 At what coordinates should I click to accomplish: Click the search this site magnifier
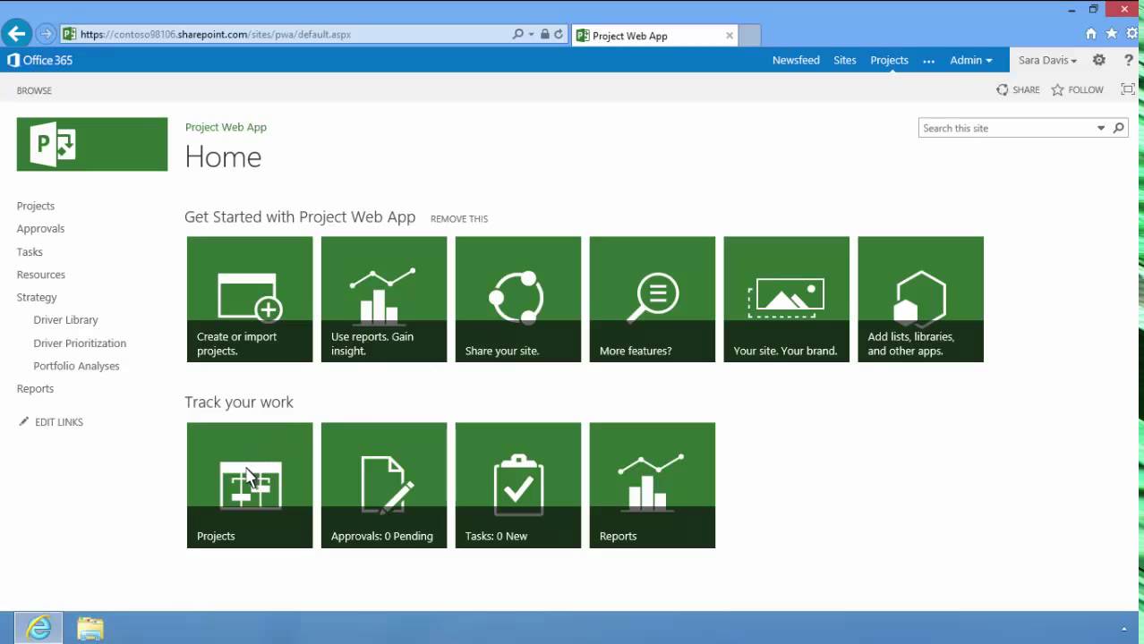(1118, 128)
